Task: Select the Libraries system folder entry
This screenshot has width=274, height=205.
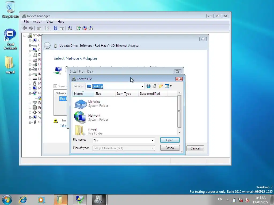Action: click(91, 104)
